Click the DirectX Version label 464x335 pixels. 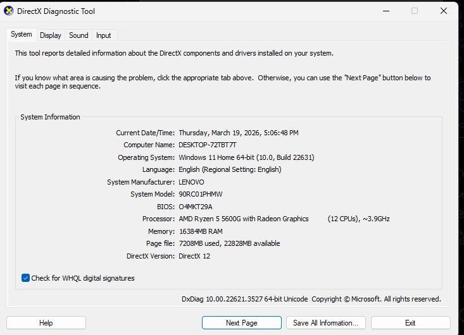pyautogui.click(x=151, y=256)
